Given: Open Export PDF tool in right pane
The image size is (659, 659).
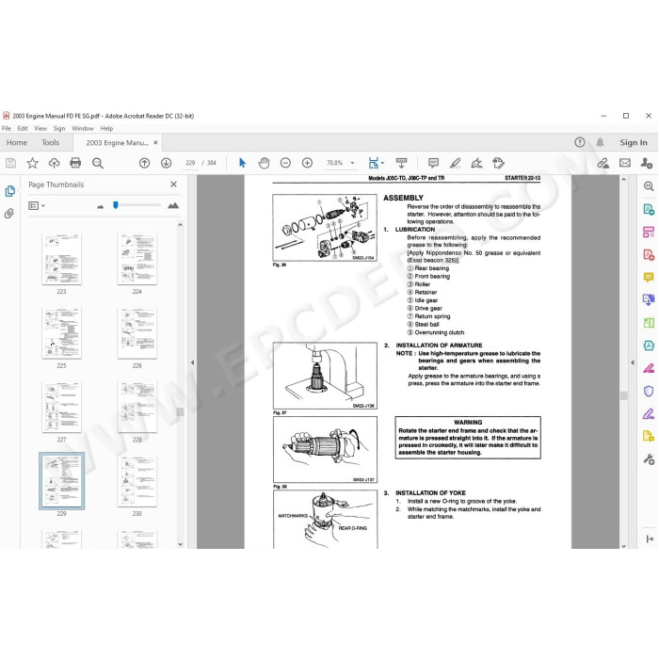Looking at the screenshot, I should pyautogui.click(x=649, y=209).
